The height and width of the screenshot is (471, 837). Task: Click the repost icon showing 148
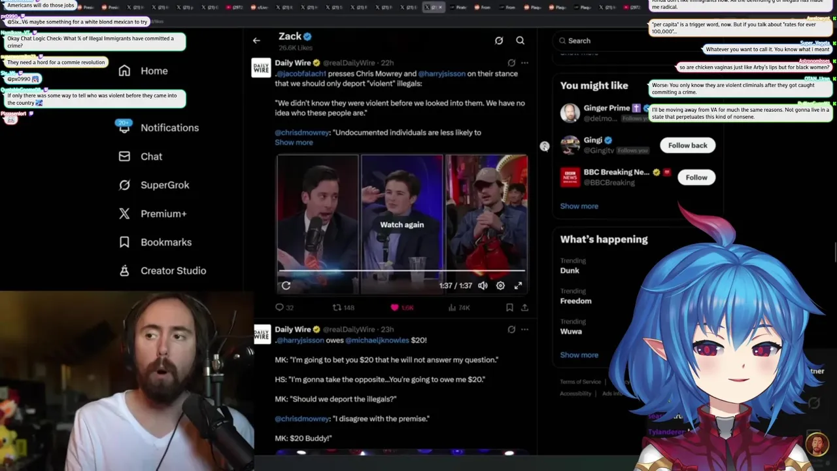[x=337, y=307]
